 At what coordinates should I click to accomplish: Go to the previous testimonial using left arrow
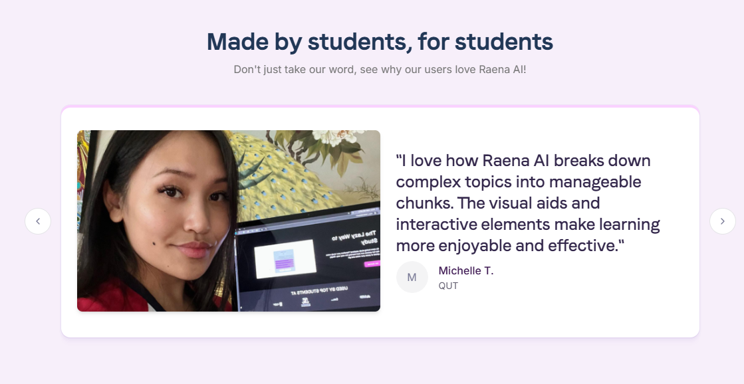click(x=38, y=221)
